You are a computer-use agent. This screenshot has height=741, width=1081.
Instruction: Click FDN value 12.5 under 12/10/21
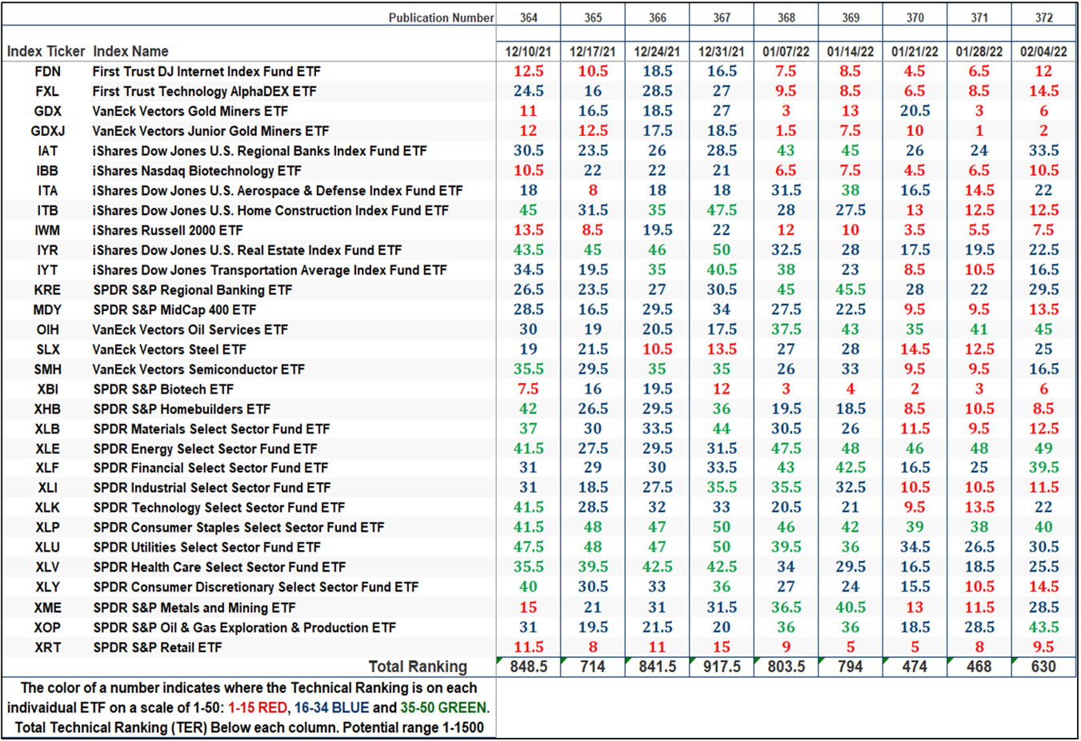tap(528, 71)
